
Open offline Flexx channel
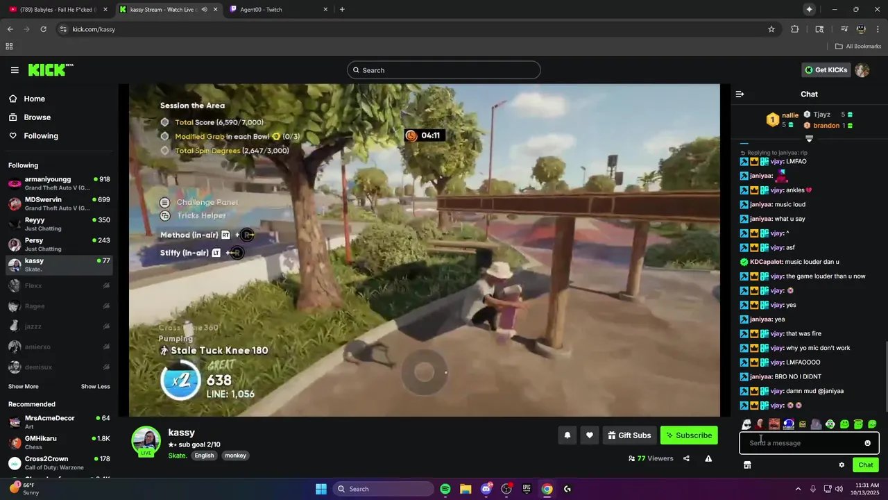point(59,285)
